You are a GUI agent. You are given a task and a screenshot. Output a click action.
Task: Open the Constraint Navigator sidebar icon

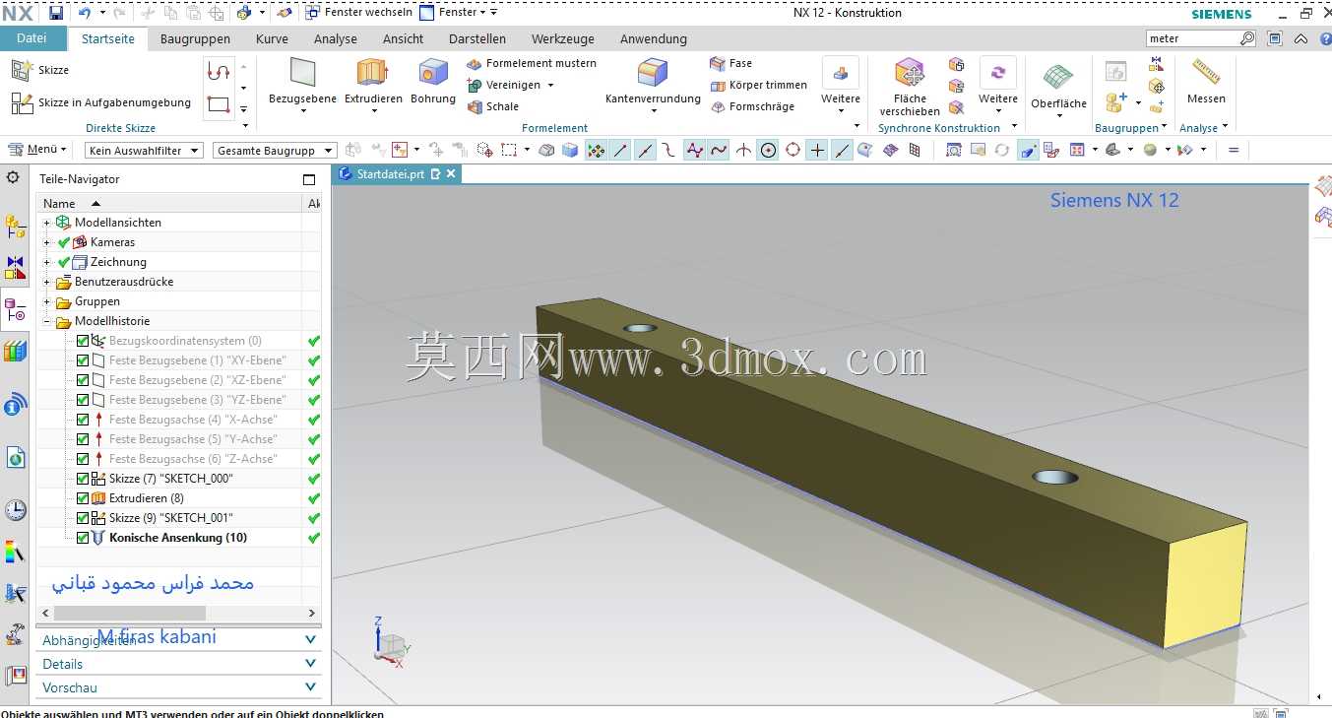tap(15, 268)
